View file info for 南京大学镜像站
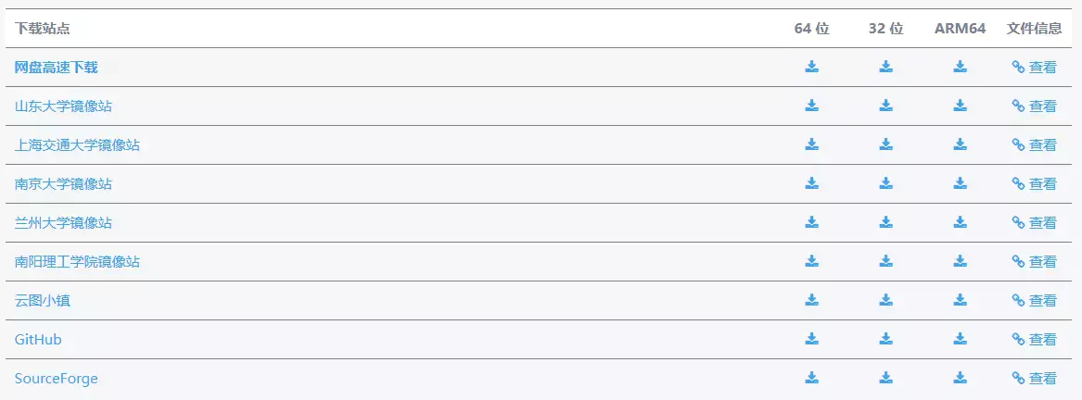 click(1034, 184)
